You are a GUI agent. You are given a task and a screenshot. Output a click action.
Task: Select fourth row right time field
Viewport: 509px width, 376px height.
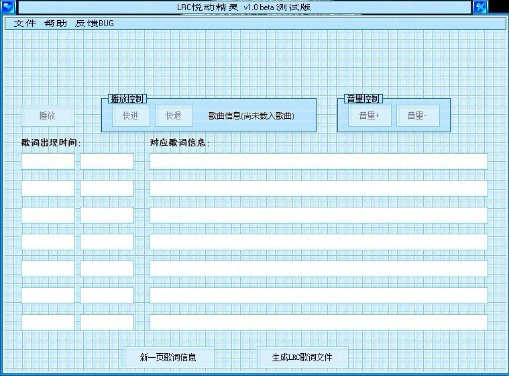107,242
